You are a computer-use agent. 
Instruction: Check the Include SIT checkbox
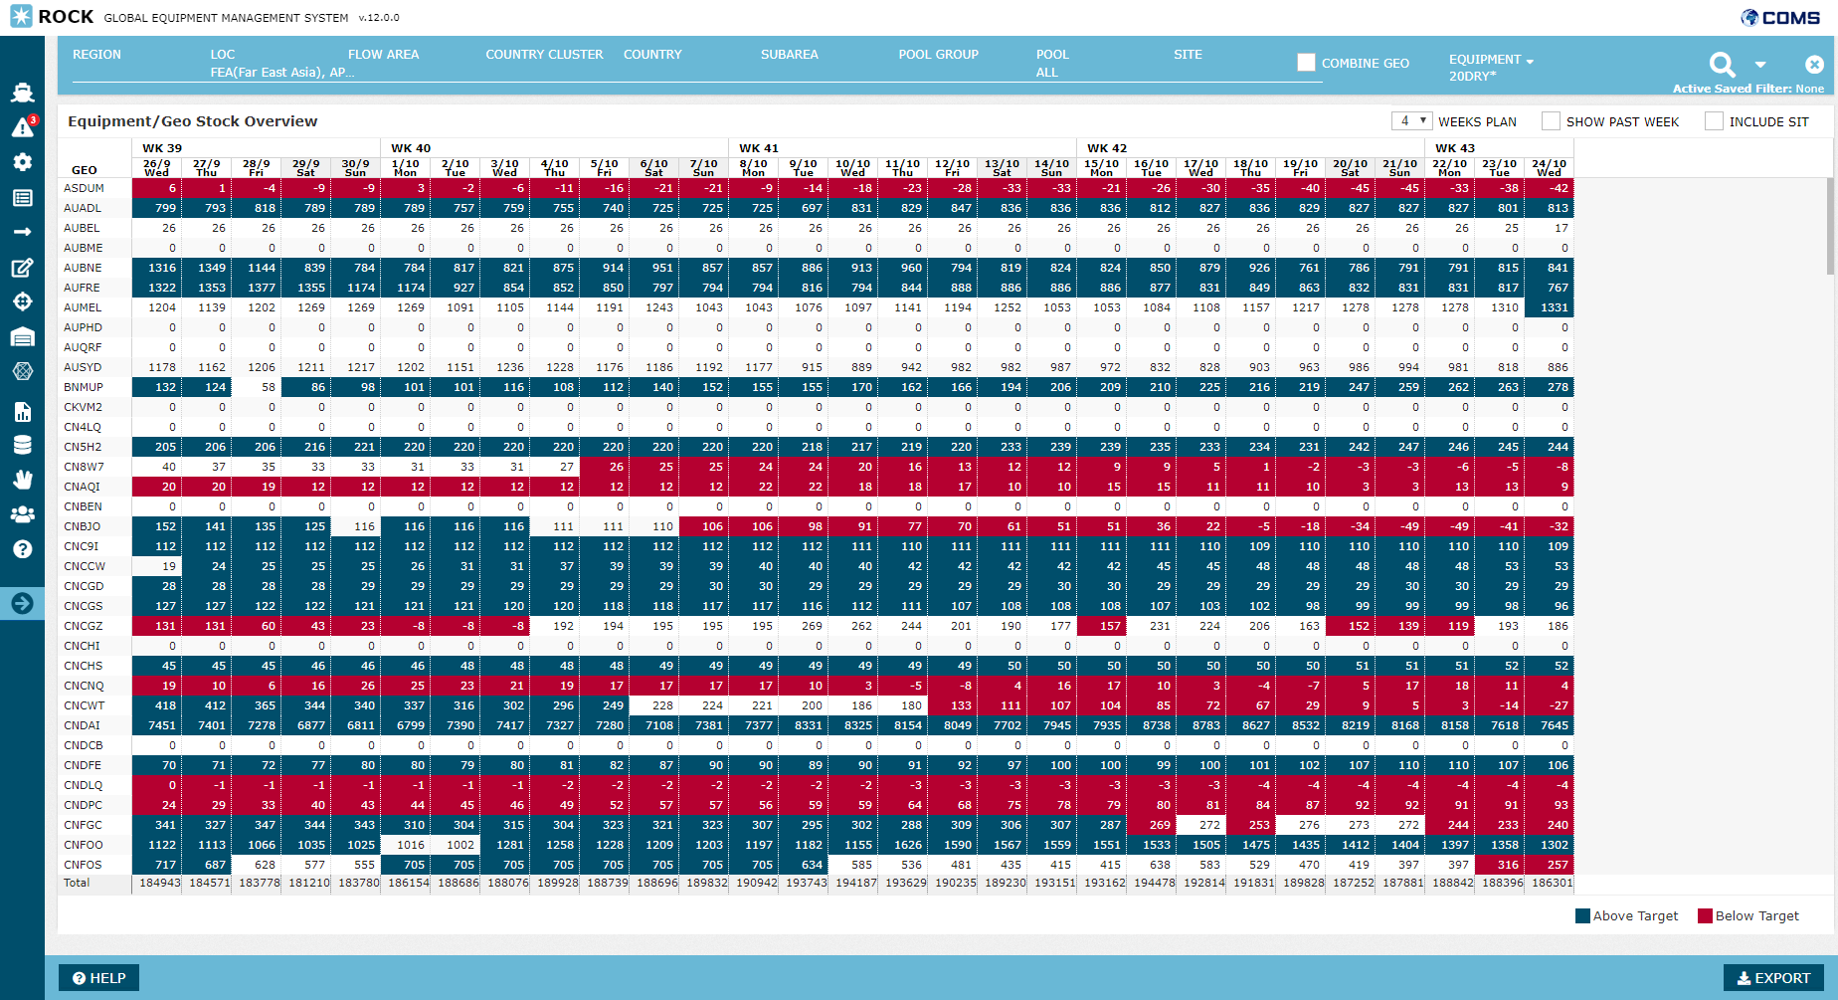click(x=1714, y=121)
